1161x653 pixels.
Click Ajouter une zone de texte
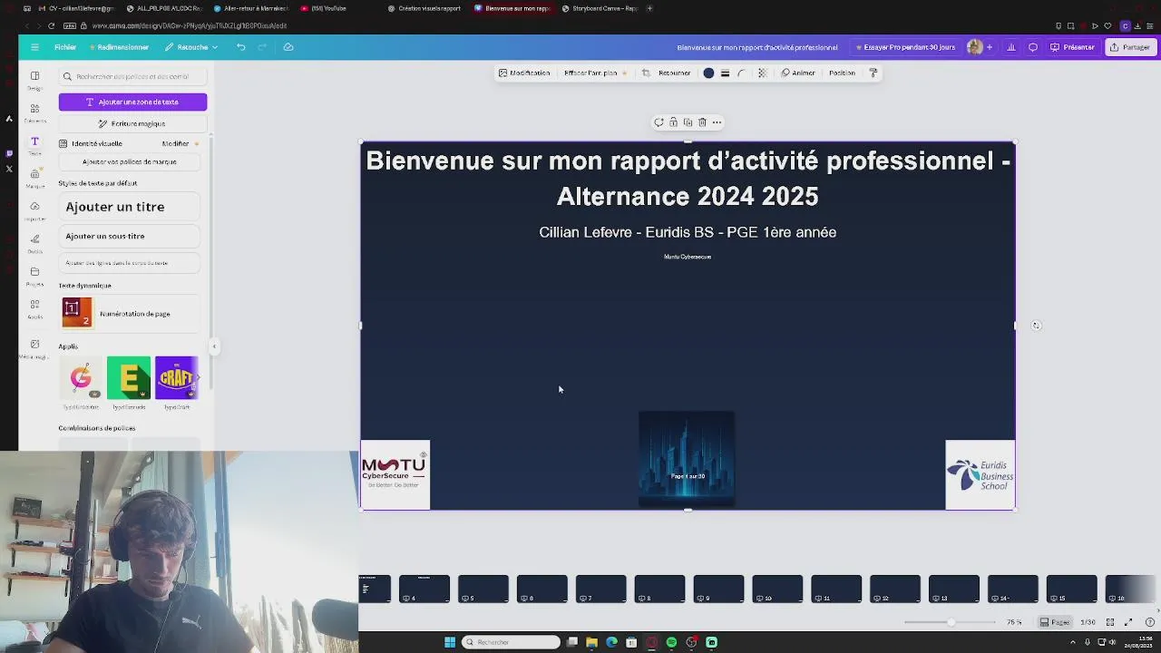click(x=132, y=102)
